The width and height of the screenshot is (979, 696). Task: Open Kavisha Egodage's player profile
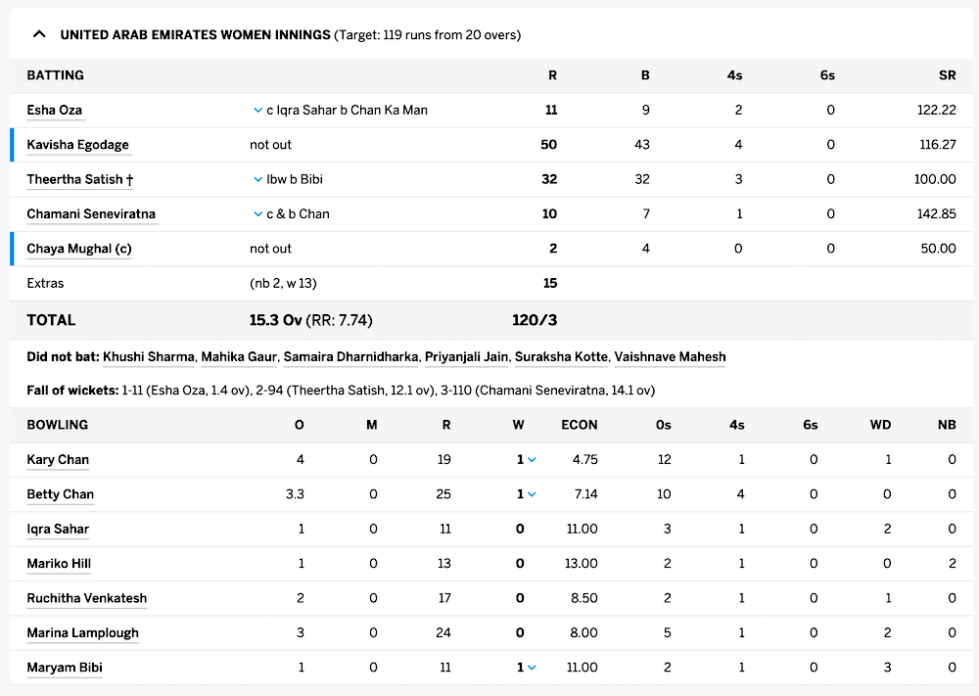point(77,145)
